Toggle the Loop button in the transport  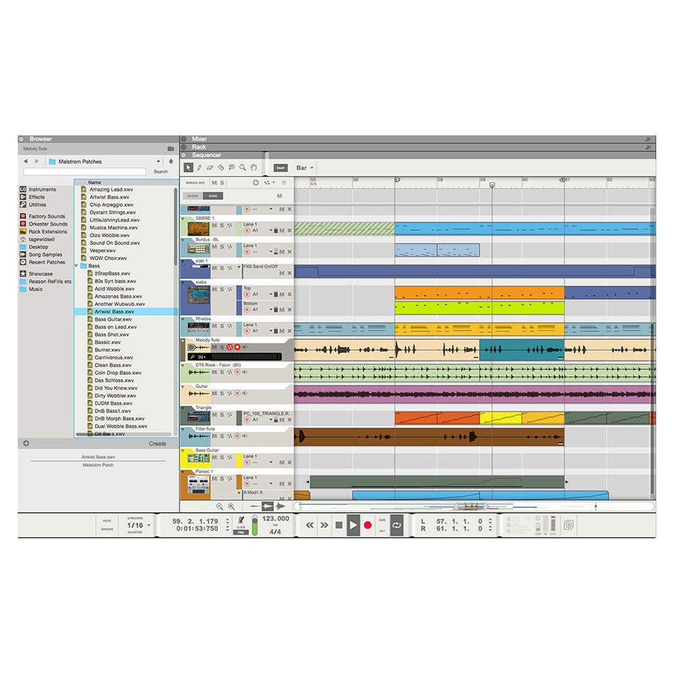tap(397, 525)
